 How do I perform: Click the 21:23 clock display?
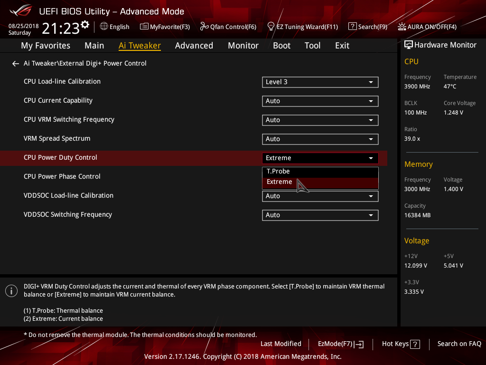point(61,29)
